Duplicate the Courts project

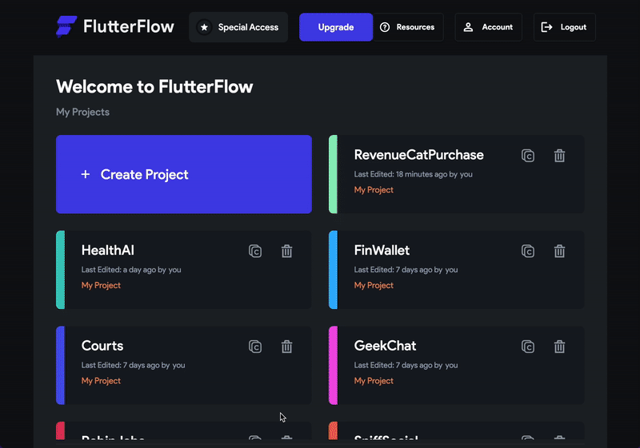(255, 347)
